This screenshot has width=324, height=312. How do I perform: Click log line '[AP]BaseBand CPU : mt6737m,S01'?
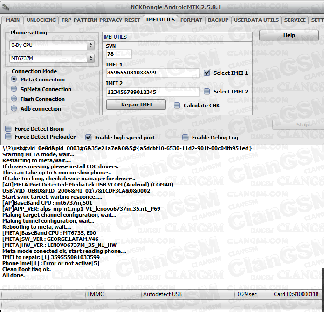point(48,203)
